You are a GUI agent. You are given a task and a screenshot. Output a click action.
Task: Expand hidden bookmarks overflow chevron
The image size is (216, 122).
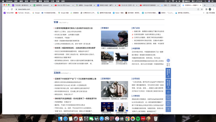tap(204, 13)
